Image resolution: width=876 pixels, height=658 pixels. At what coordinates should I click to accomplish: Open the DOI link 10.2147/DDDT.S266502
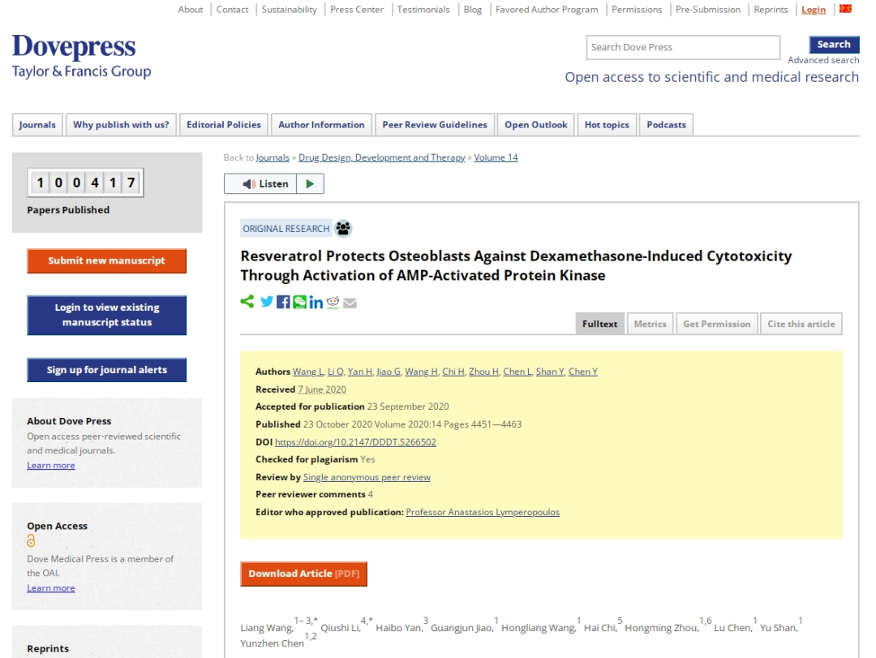pyautogui.click(x=355, y=442)
